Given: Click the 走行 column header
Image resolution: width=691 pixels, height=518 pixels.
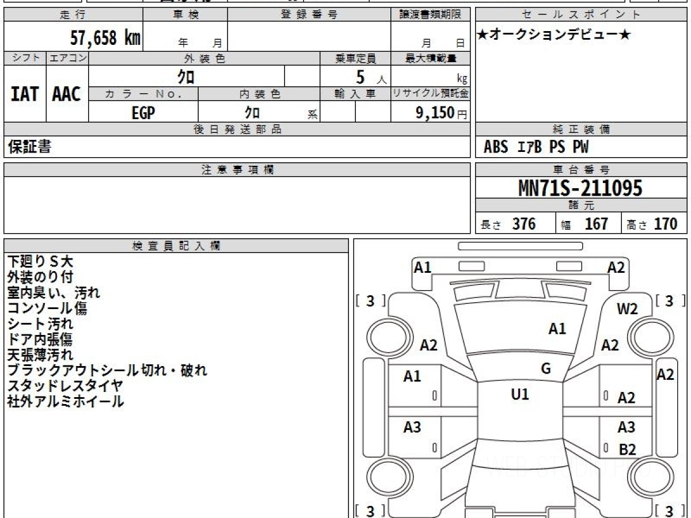Looking at the screenshot, I should pyautogui.click(x=73, y=15).
